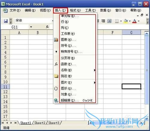Open the 编辑 menu
Viewport: 150px width, 131px height.
[30, 10]
